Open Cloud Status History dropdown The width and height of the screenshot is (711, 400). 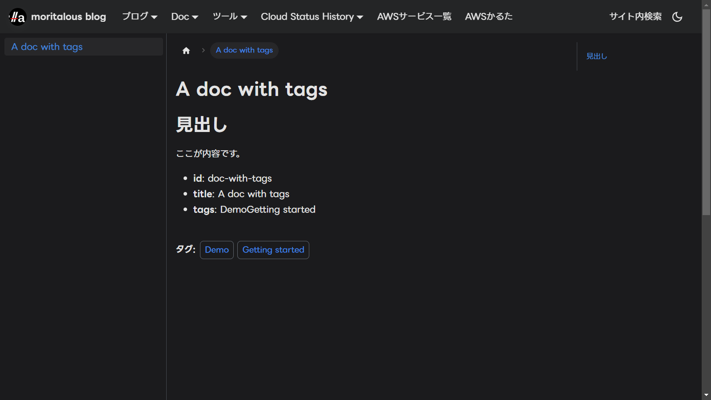(x=312, y=17)
